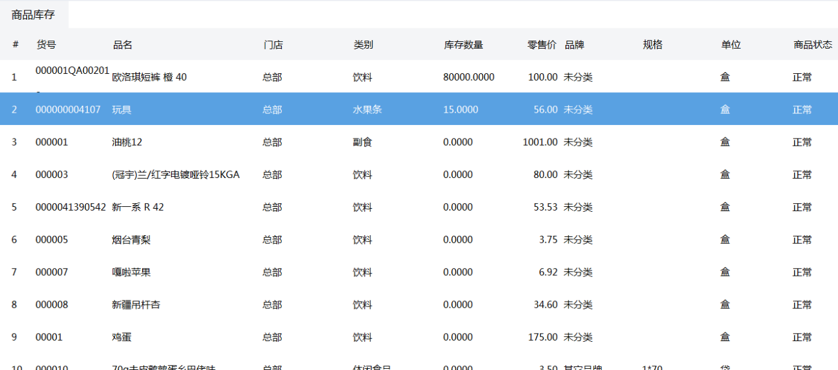Select the 嘎啦苹果 product row
The height and width of the screenshot is (370, 838).
pos(246,271)
